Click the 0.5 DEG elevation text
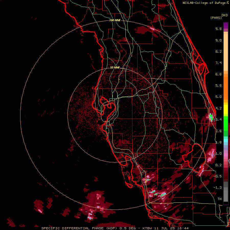The width and height of the screenshot is (230, 230). [128, 228]
